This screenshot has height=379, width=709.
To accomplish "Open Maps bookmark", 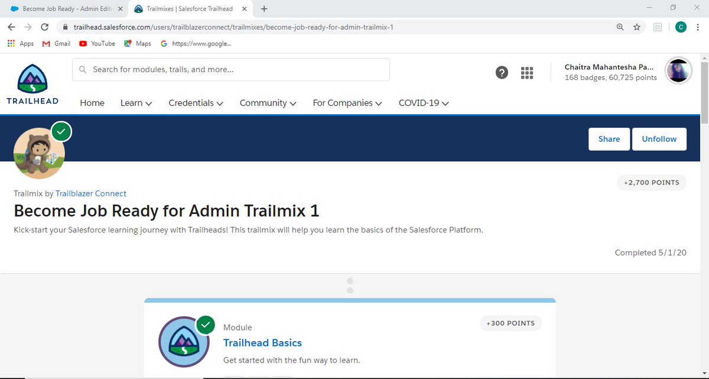I will click(x=138, y=44).
